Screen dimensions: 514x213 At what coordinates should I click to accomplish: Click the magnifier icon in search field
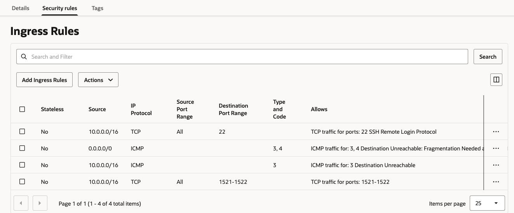(24, 57)
